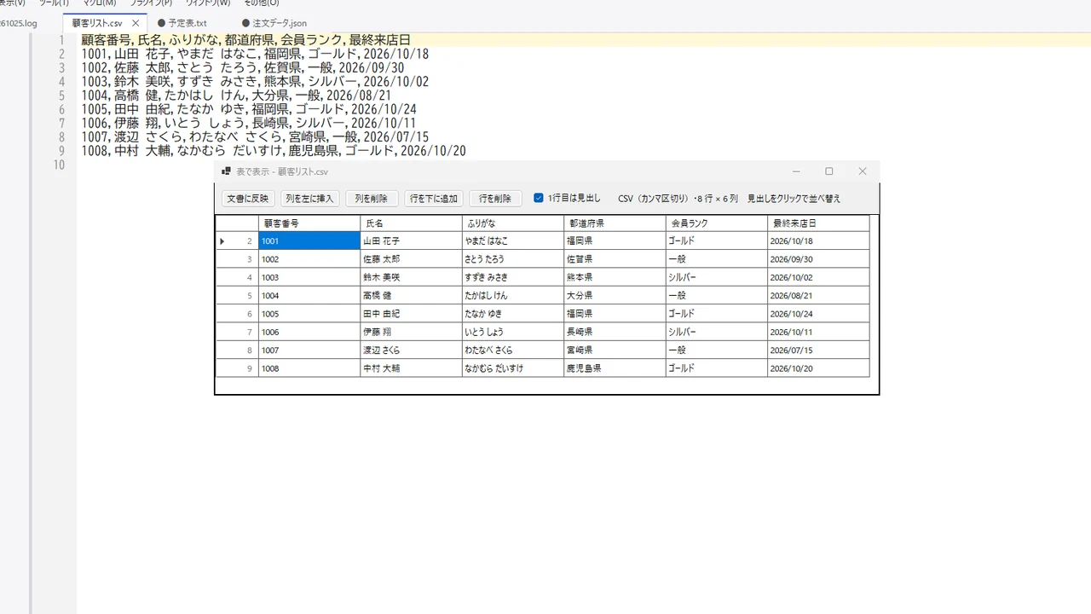Click 行を削除 button
The image size is (1091, 614).
(x=495, y=199)
